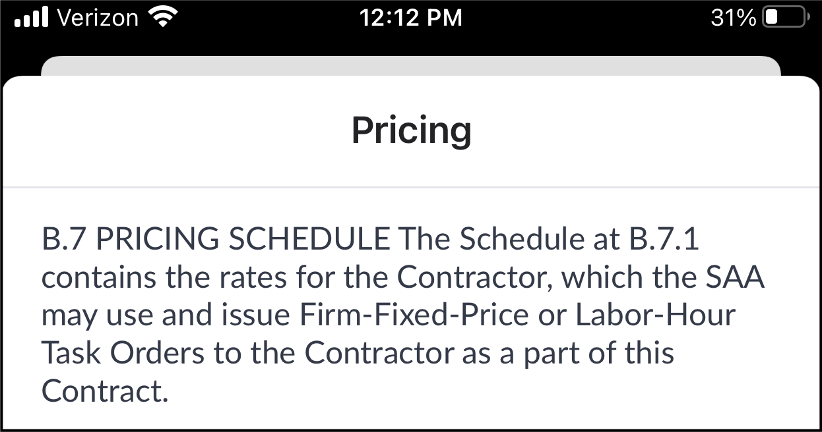Tap the Firm-Fixed-Price text

coord(414,316)
